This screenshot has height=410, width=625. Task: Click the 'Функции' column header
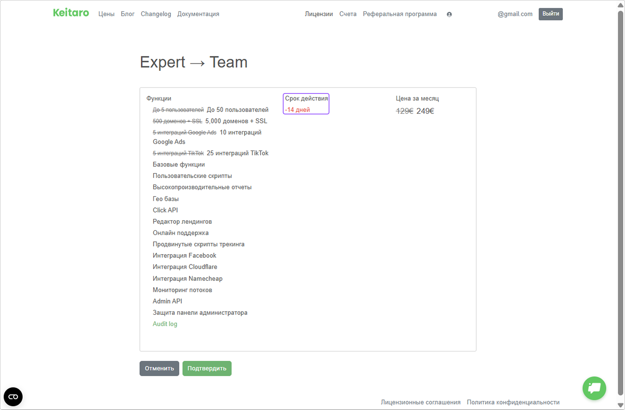pos(159,98)
